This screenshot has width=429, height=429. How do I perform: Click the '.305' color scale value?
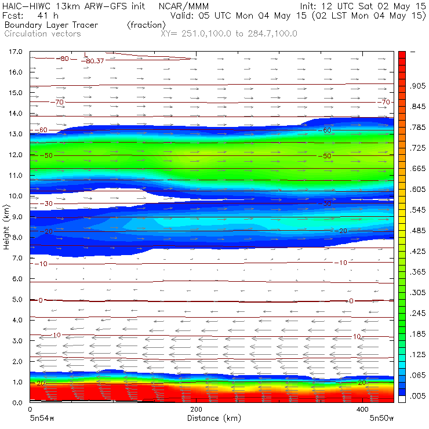[417, 293]
